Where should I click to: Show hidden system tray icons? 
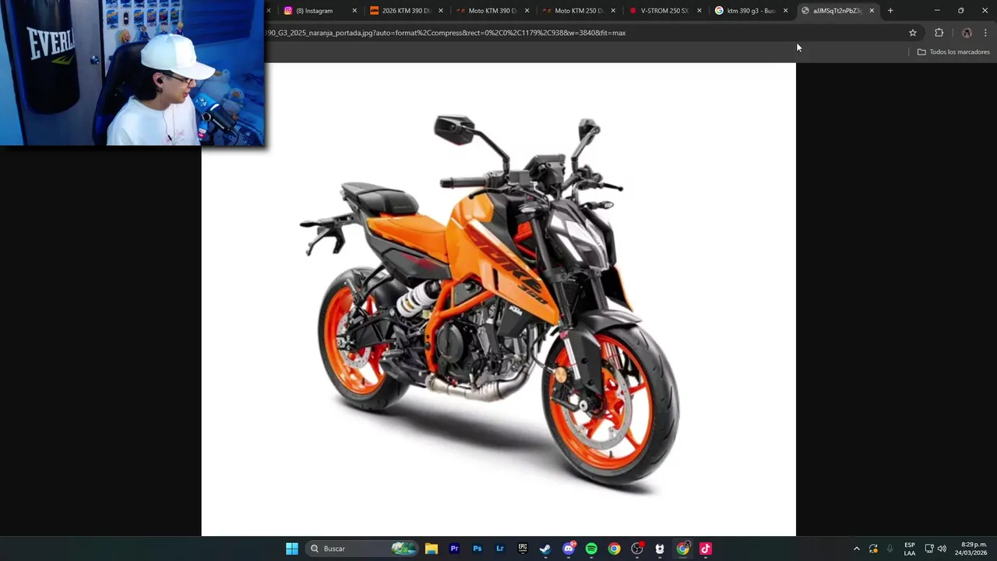(857, 549)
